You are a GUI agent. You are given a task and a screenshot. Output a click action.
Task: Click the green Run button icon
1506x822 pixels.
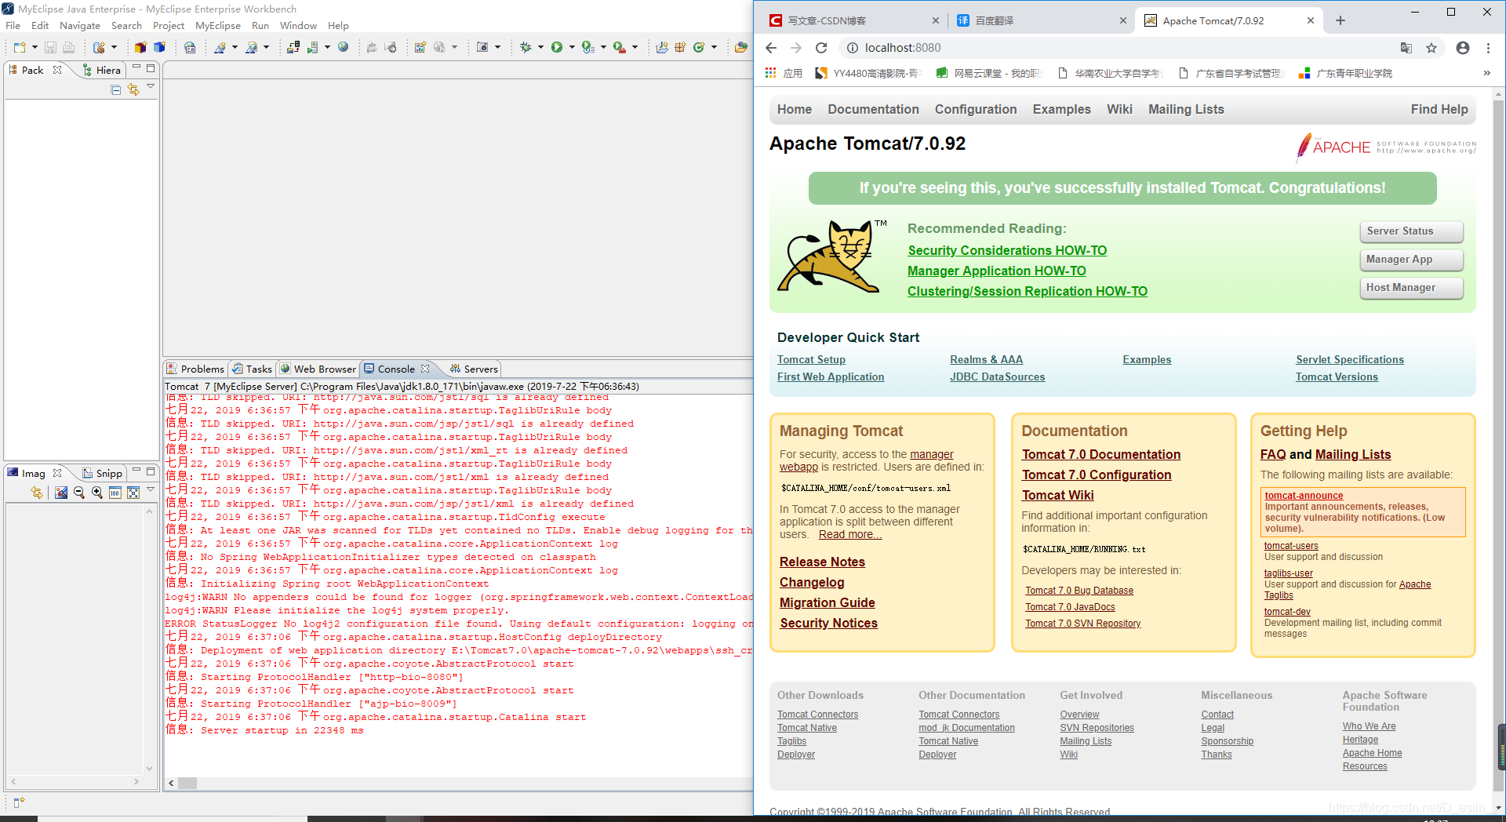pos(556,47)
